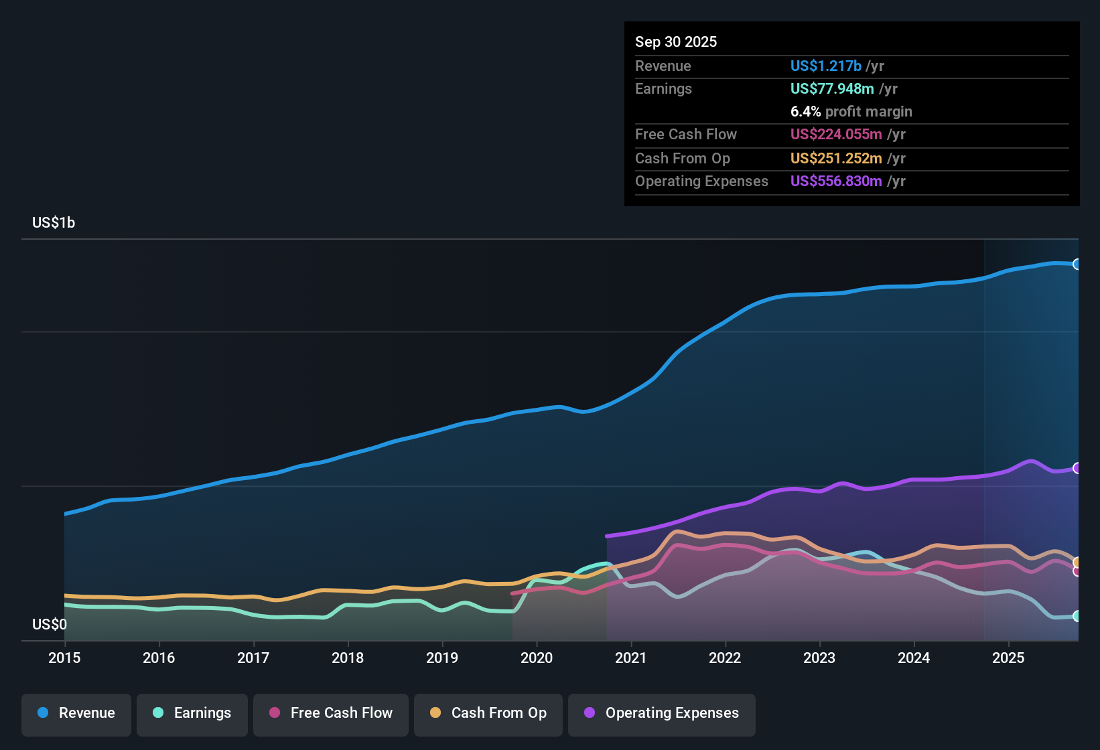Screen dimensions: 1100x750
Task: Click the blue Revenue dot icon in the legend
Action: [x=43, y=713]
